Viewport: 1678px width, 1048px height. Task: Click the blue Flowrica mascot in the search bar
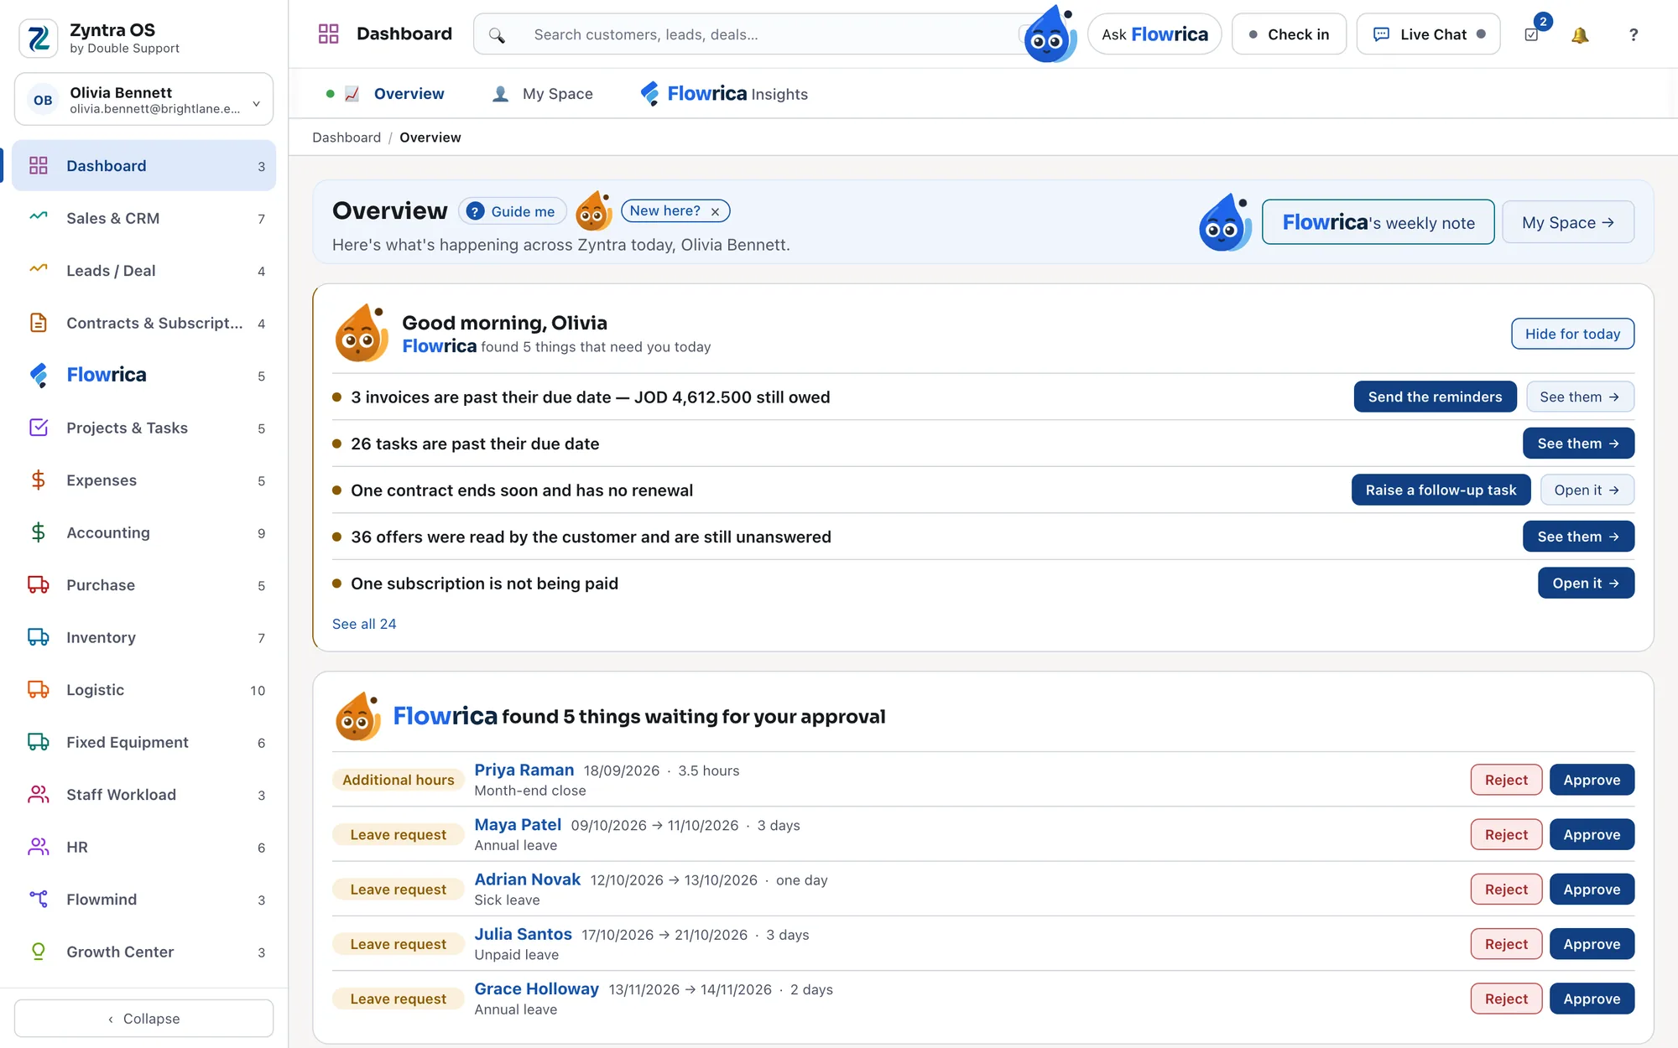coord(1050,34)
